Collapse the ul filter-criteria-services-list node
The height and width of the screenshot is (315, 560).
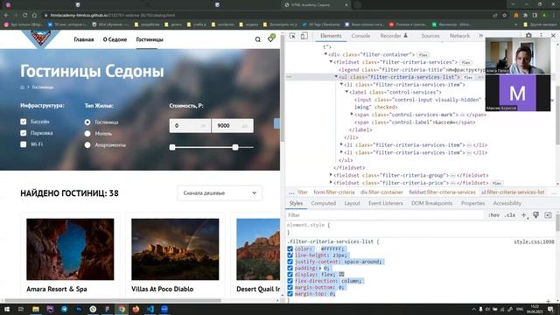(x=336, y=77)
